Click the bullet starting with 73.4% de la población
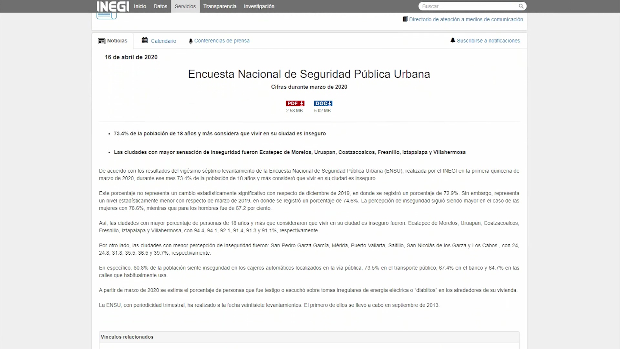The width and height of the screenshot is (620, 349). [x=220, y=133]
